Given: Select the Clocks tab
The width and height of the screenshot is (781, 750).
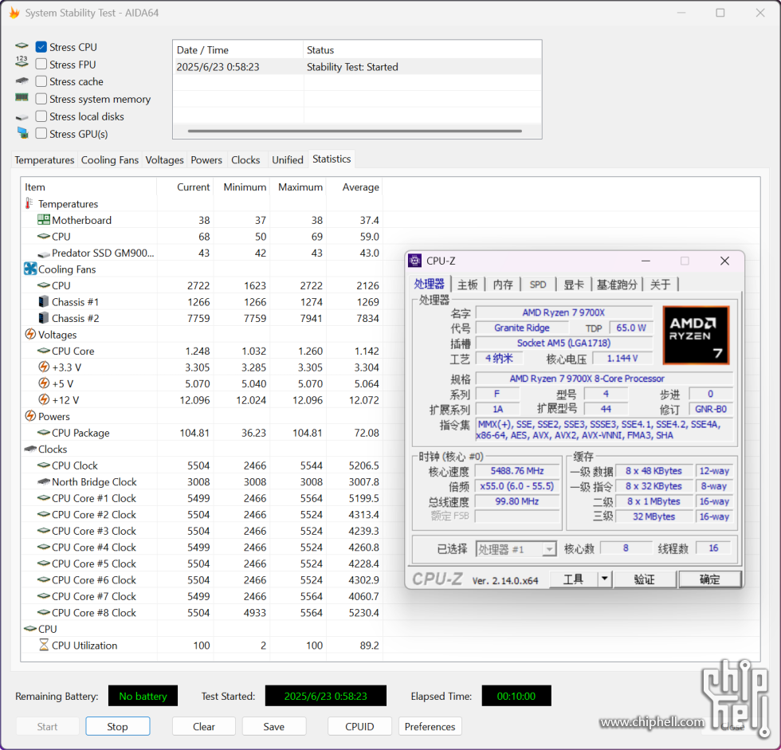Looking at the screenshot, I should click(x=245, y=160).
